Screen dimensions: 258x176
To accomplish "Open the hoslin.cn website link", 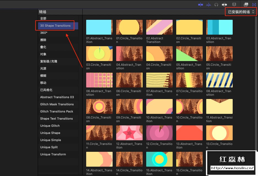I will [x=232, y=168].
